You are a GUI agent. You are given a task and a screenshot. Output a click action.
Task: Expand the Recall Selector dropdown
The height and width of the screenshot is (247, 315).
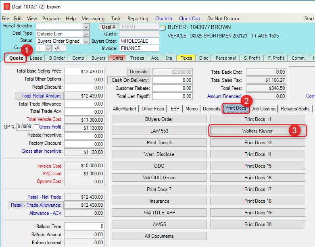click(86, 27)
